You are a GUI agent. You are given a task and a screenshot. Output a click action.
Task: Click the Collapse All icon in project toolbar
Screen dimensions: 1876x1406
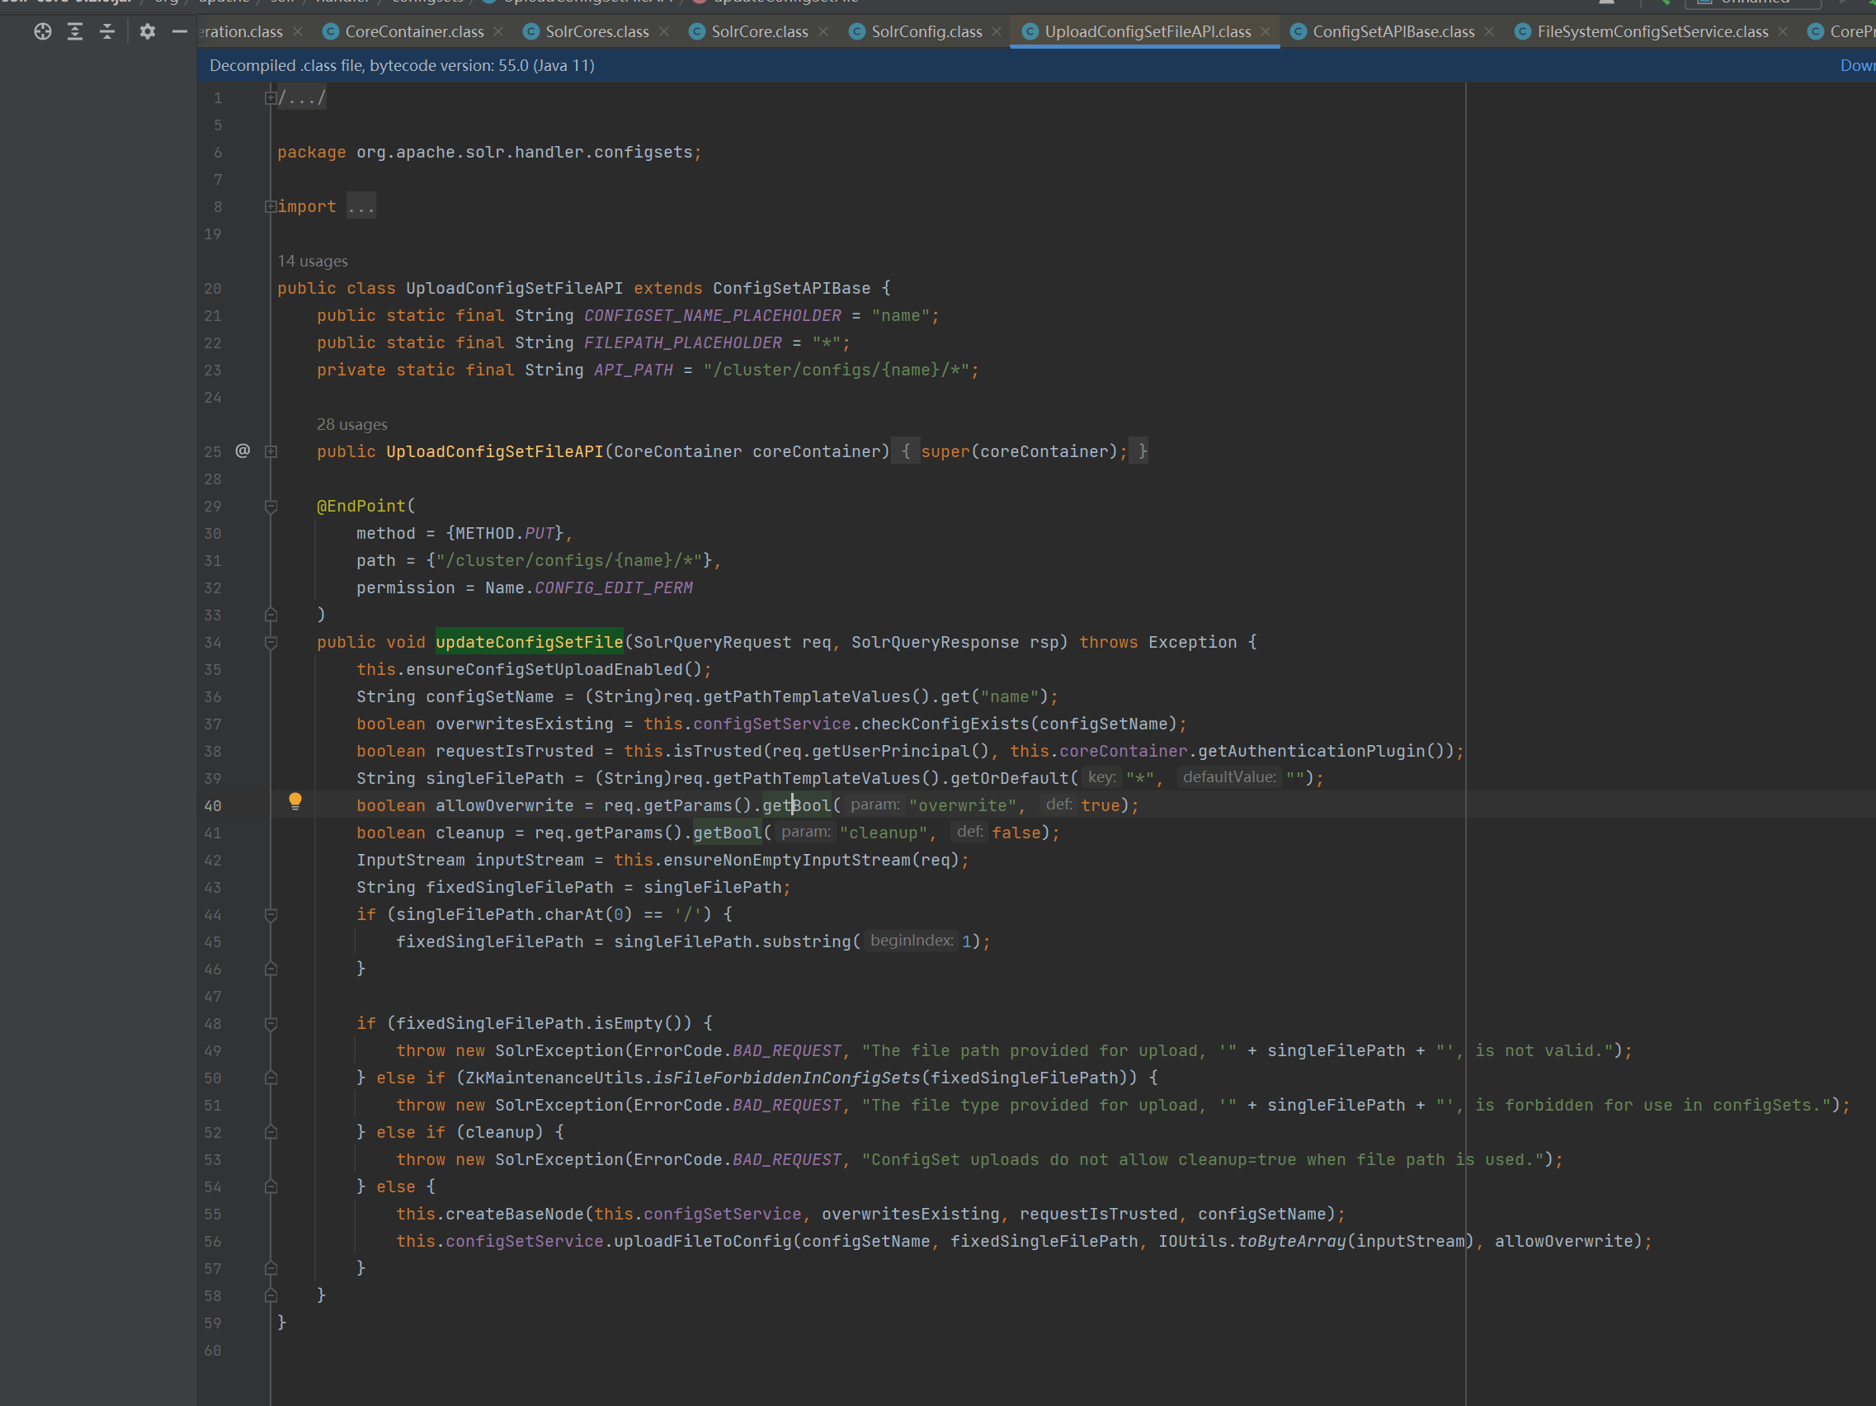tap(107, 31)
